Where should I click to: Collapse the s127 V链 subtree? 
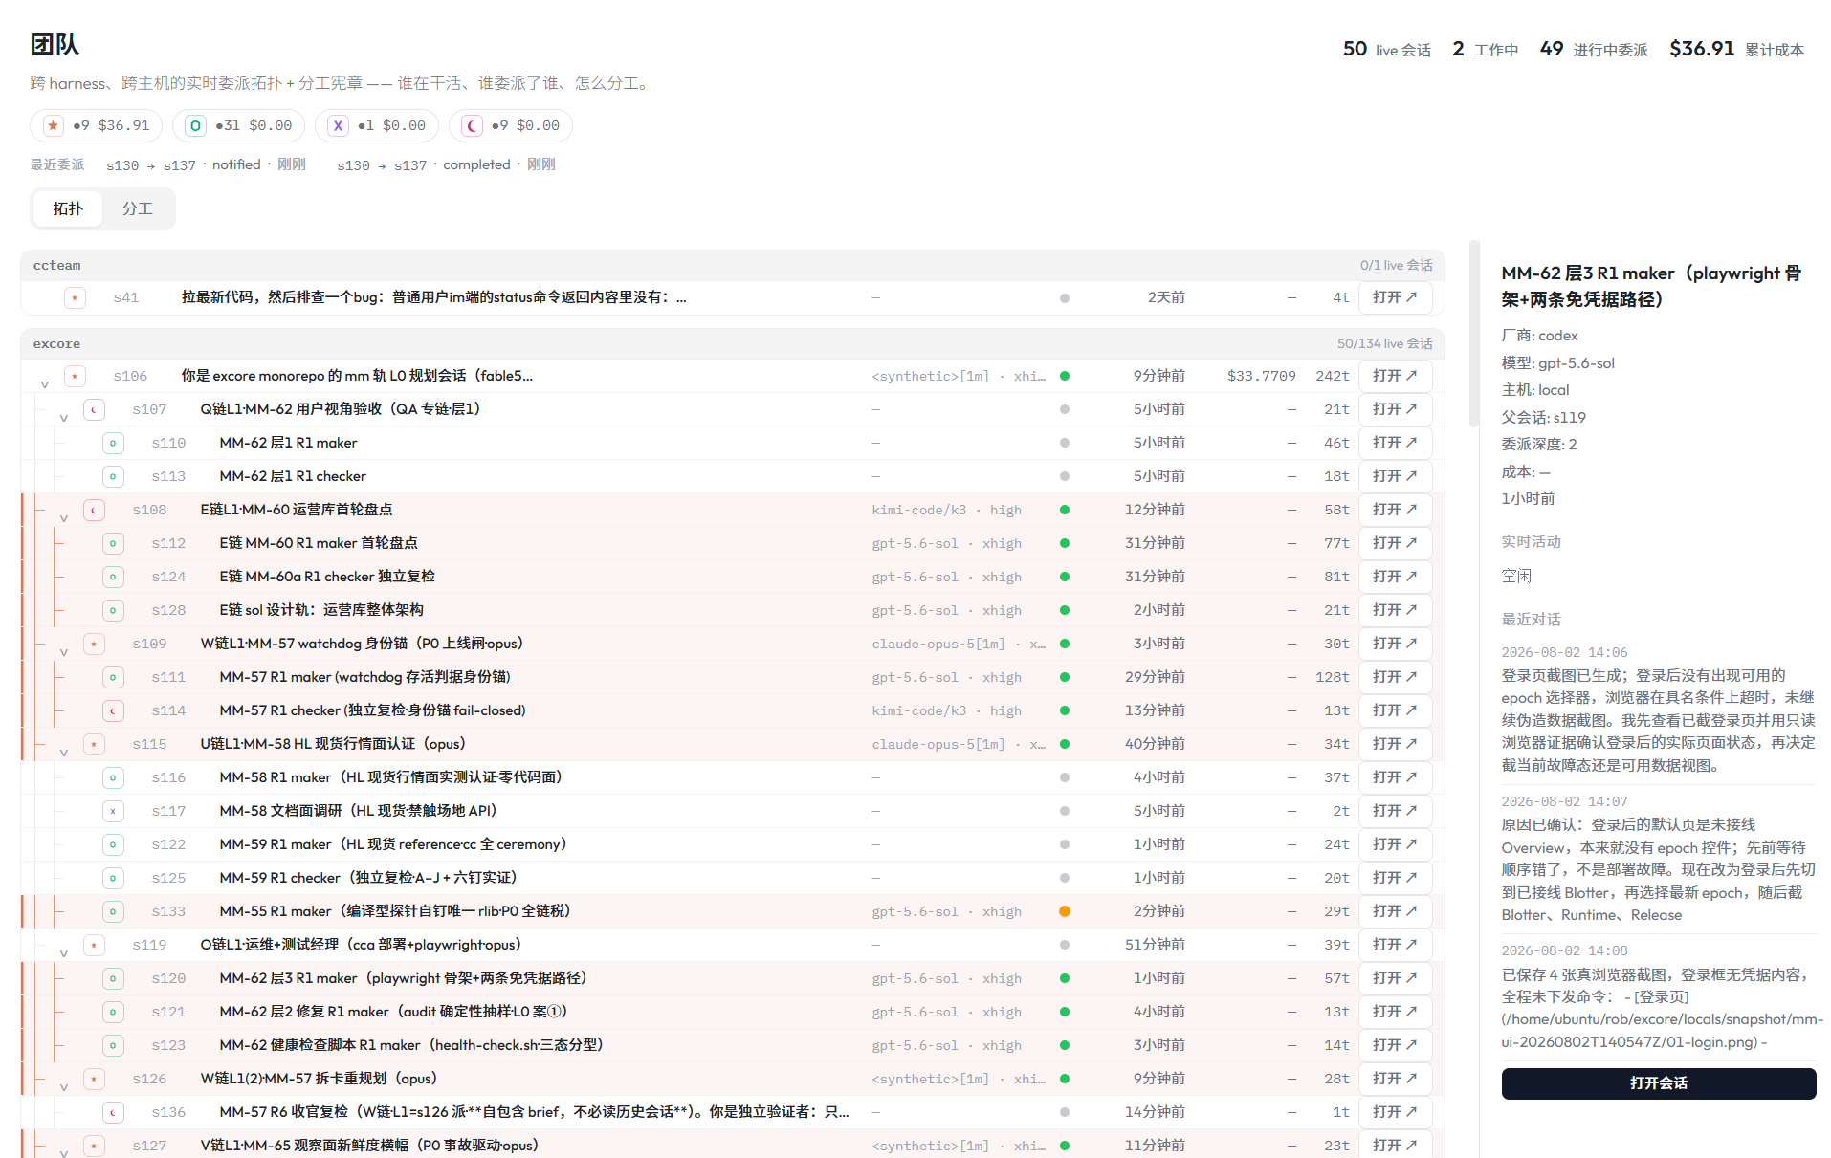(x=63, y=1152)
